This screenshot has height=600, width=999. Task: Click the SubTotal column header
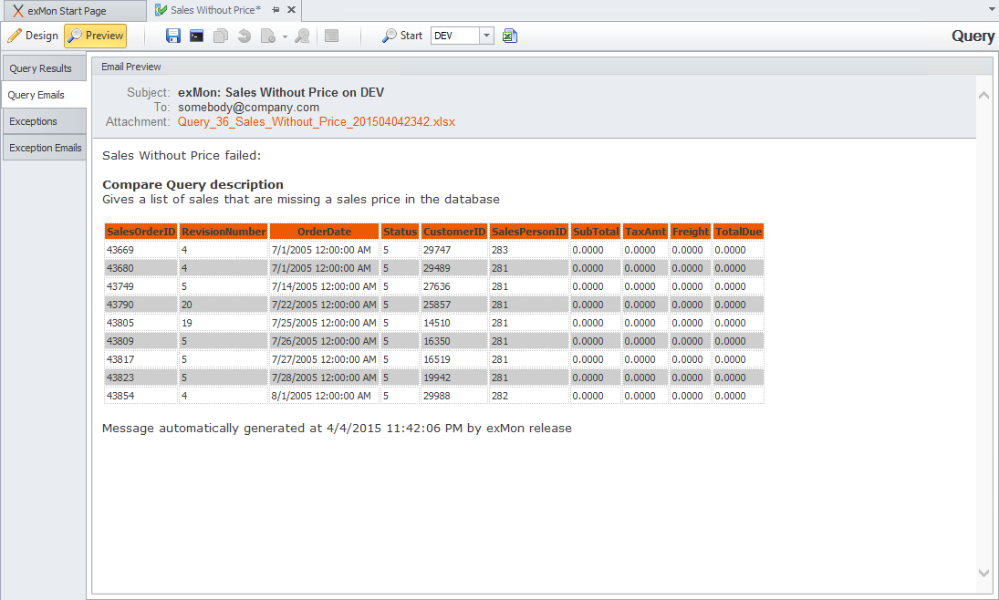(596, 232)
